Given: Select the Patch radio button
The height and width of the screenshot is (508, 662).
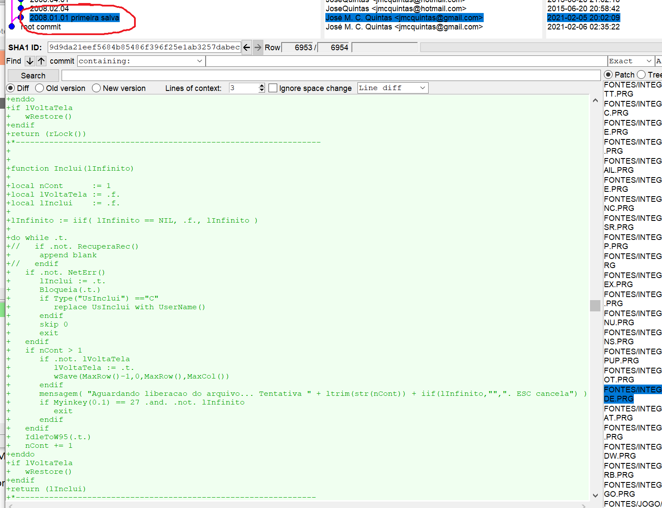Looking at the screenshot, I should pos(608,75).
